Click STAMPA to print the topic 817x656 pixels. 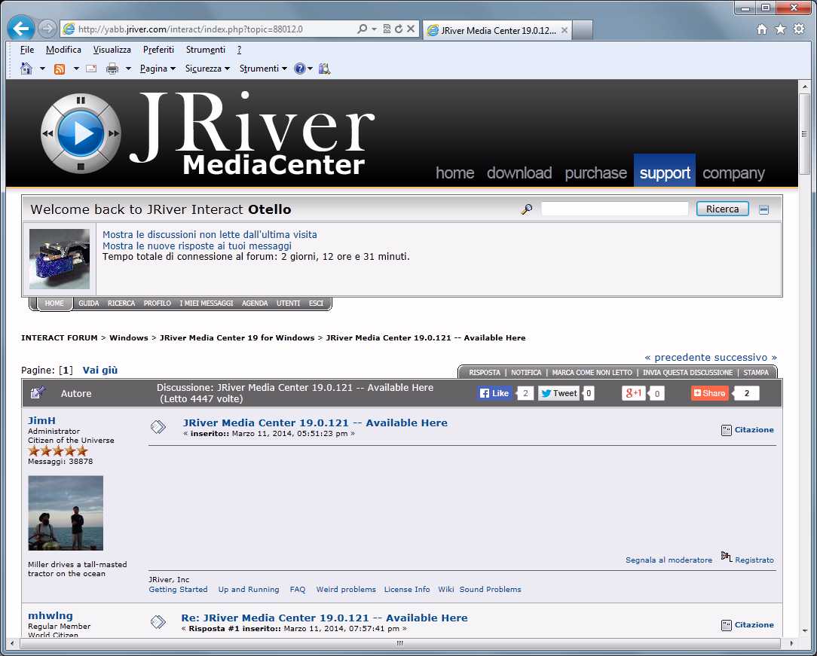756,373
